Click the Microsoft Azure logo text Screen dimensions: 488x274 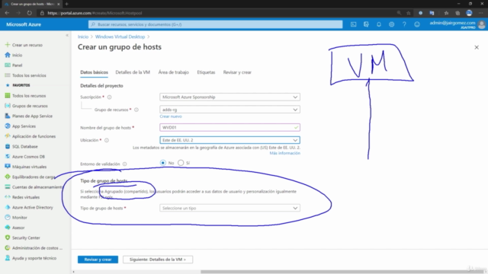[24, 24]
